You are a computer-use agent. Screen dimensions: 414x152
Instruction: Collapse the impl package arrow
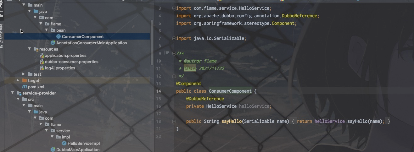click(x=52, y=137)
